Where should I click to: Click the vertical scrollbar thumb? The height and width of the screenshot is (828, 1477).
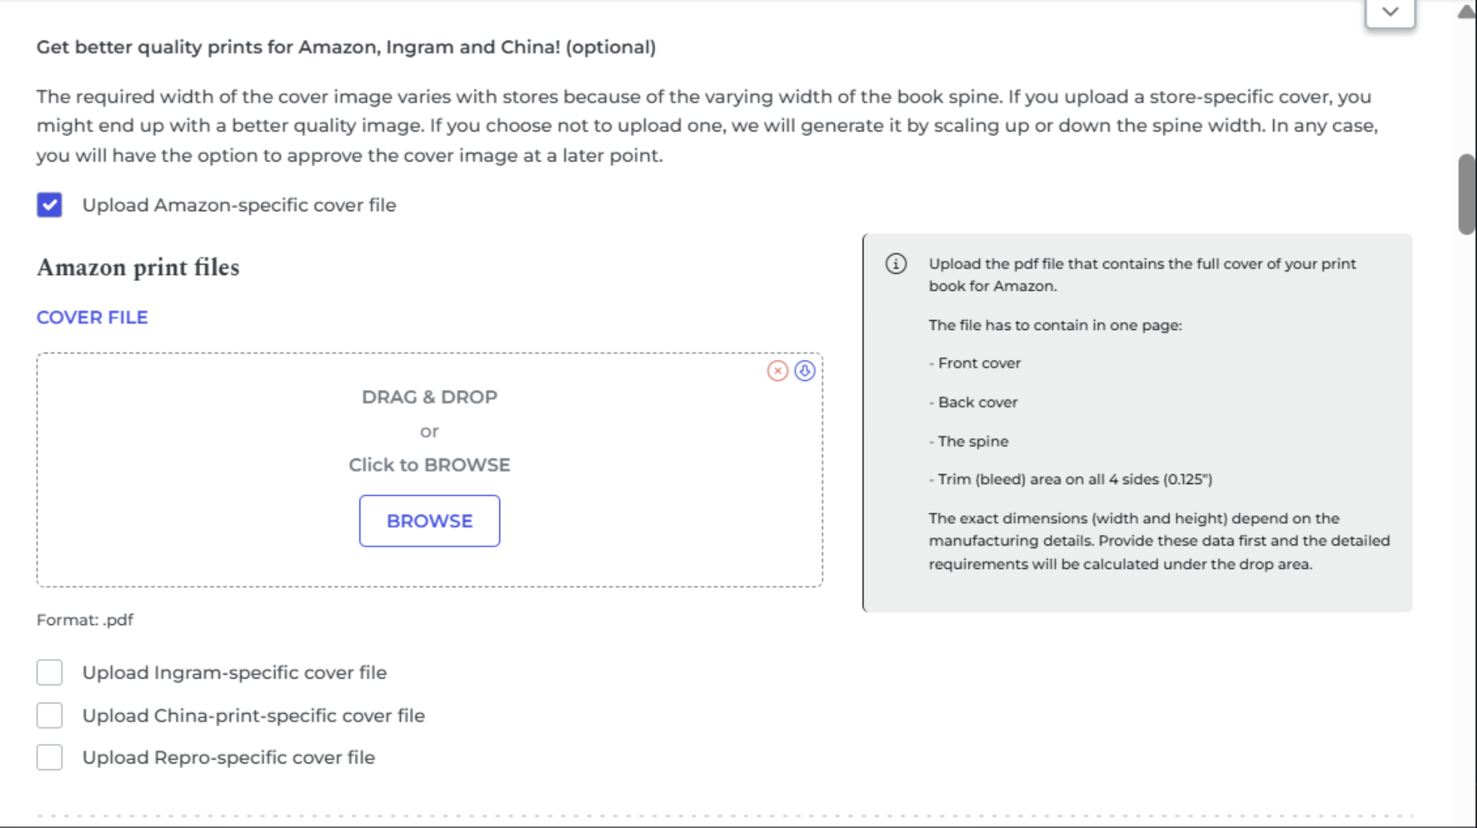[1466, 195]
